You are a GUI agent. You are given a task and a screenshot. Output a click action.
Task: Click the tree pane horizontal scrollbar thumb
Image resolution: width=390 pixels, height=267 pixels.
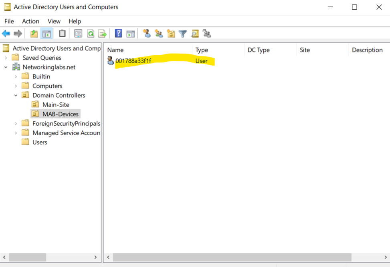(28, 257)
